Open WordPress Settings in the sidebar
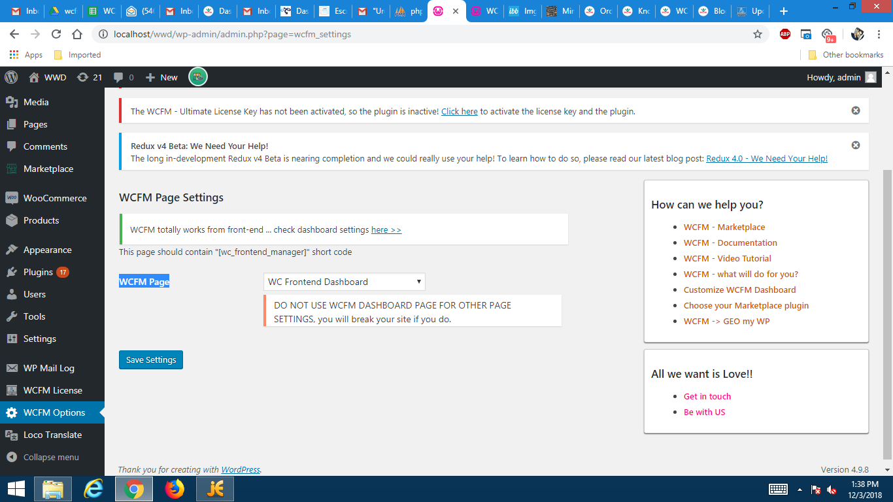 click(52, 339)
